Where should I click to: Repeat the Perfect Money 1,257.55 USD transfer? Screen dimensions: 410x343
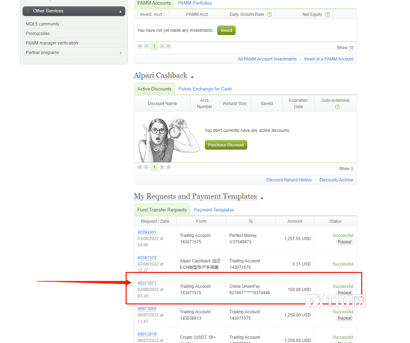click(345, 242)
